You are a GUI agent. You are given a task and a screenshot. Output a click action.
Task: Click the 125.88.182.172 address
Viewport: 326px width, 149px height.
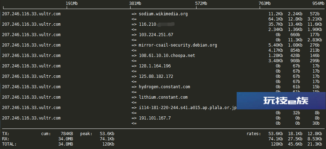[x=156, y=76]
